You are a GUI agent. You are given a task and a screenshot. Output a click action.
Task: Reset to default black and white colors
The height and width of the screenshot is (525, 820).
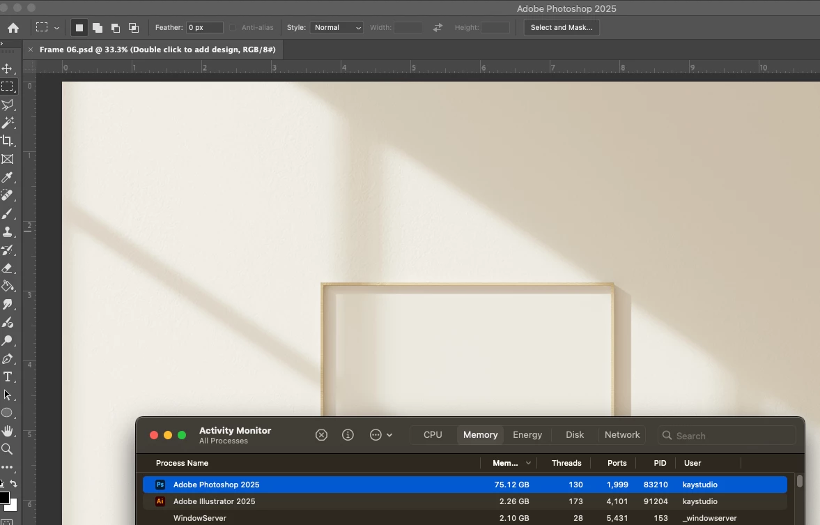point(1,484)
